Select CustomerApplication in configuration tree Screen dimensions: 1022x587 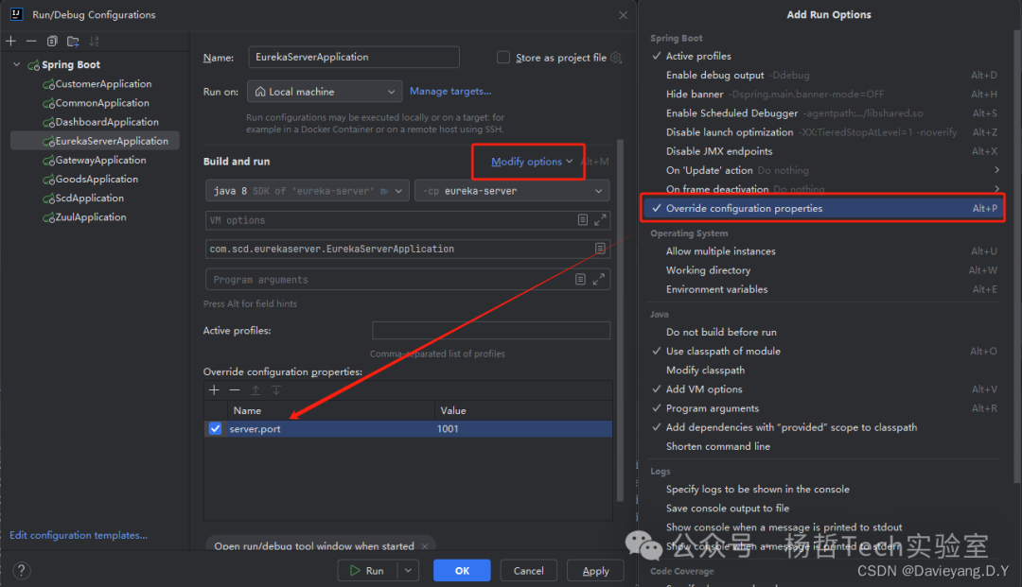click(103, 84)
